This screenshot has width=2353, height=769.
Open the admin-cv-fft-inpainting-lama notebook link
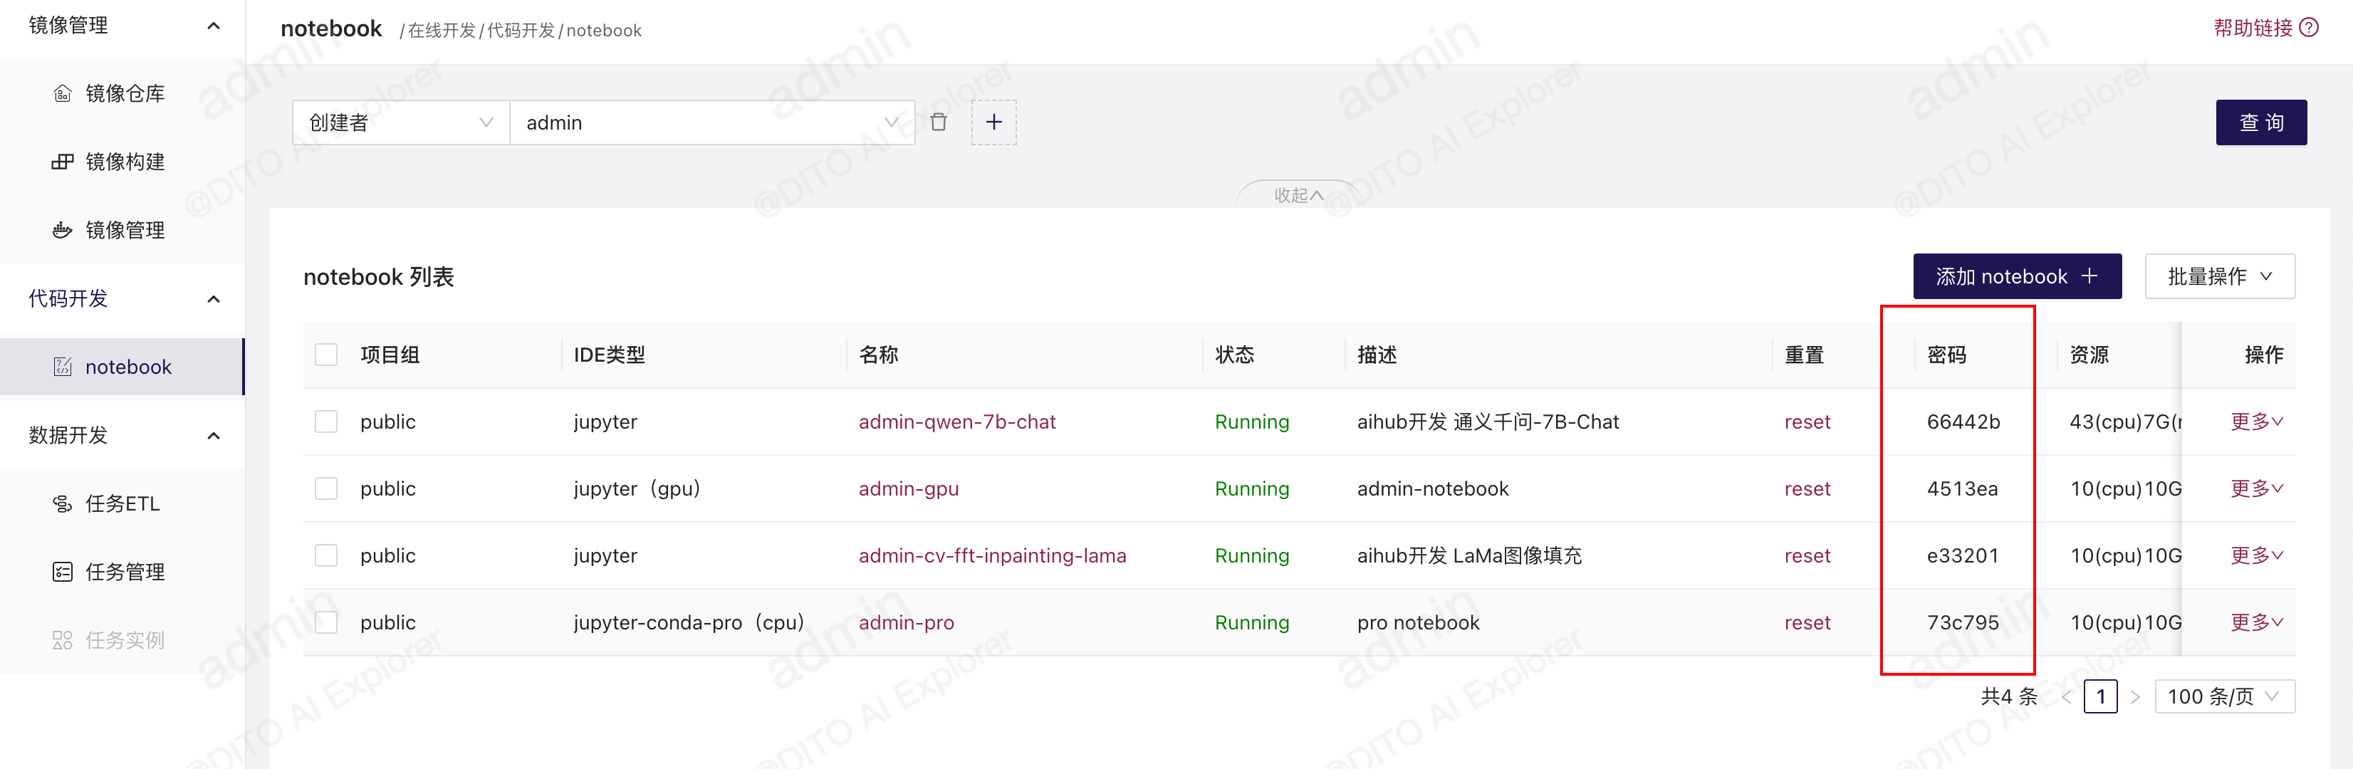click(x=992, y=555)
